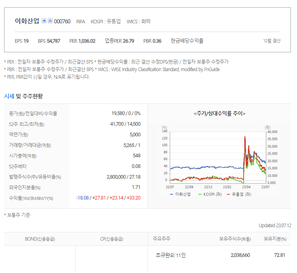Select the BPS 54,787 value
The height and width of the screenshot is (273, 297).
tap(49, 41)
